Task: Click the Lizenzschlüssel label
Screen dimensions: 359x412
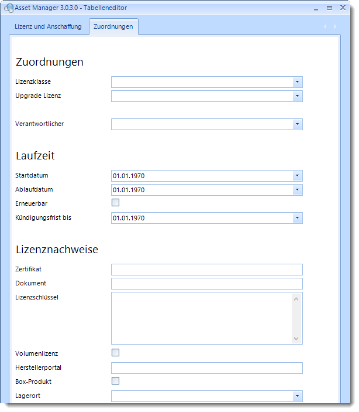Action: pyautogui.click(x=37, y=298)
